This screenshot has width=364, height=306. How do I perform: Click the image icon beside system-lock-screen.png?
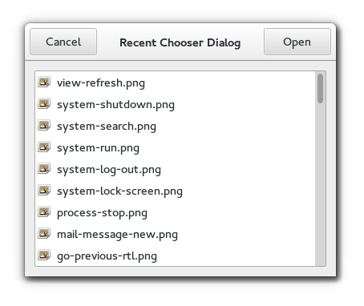(x=44, y=191)
